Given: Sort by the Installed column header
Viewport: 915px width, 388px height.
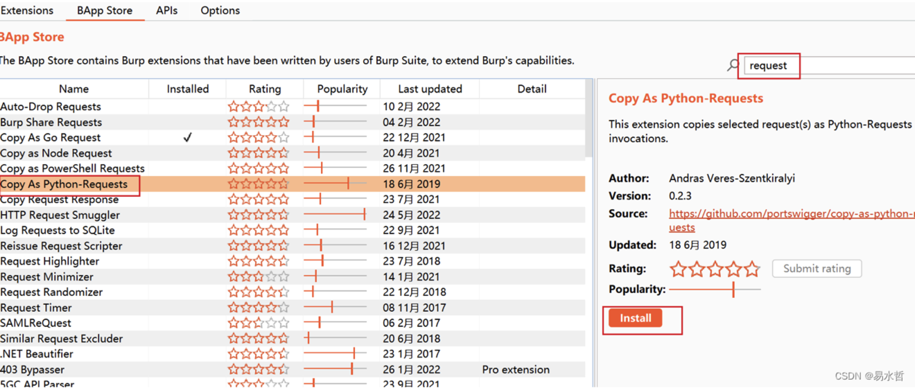Looking at the screenshot, I should tap(188, 89).
